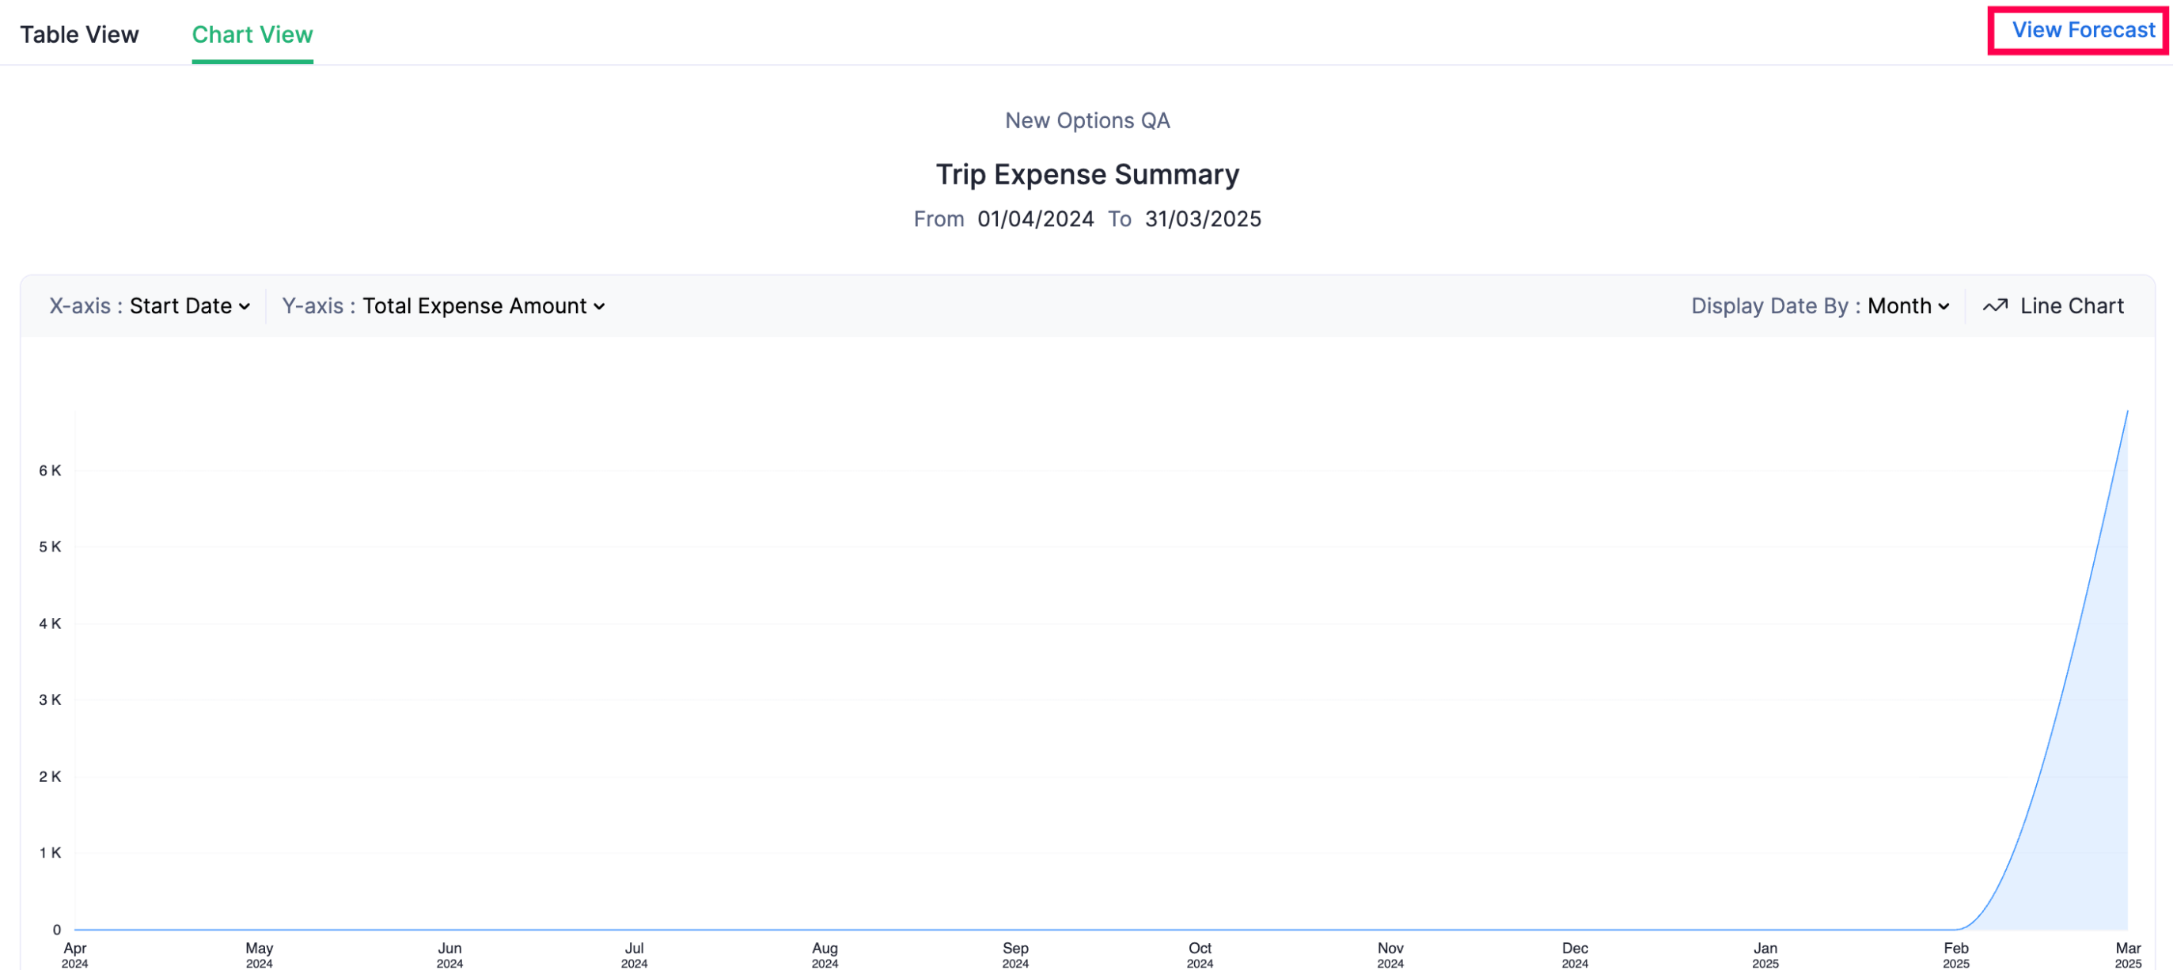The height and width of the screenshot is (970, 2173).
Task: Click the Y-axis chevron arrow
Action: click(599, 307)
